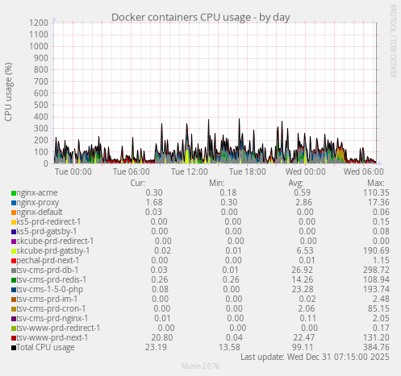401x376 pixels.
Task: Click the skcube-prd-gatsby-1 max value 190.69
Action: coord(376,250)
